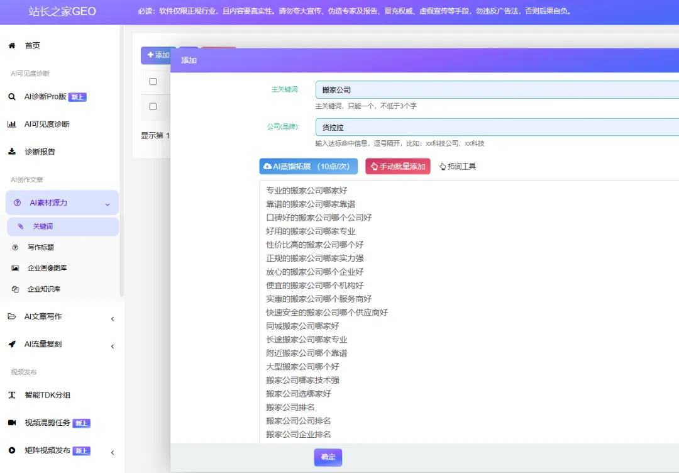Focus the 公司(品牌) input with 货拉拉
Image resolution: width=679 pixels, height=473 pixels.
(x=497, y=127)
